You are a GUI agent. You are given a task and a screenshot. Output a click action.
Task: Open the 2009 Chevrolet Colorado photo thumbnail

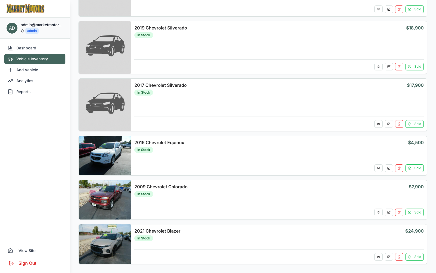[105, 200]
